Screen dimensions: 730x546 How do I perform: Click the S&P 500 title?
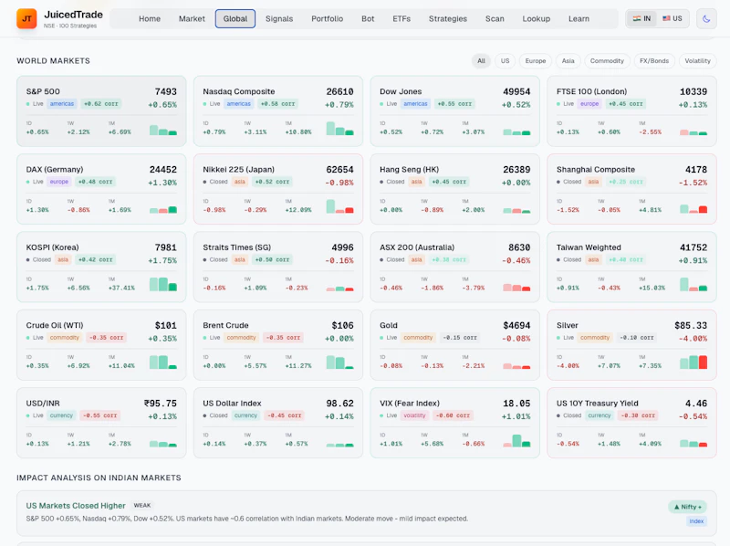click(43, 91)
